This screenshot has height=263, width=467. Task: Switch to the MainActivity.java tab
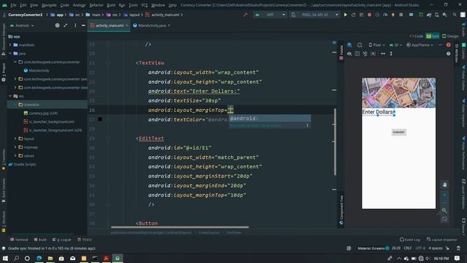(x=152, y=26)
